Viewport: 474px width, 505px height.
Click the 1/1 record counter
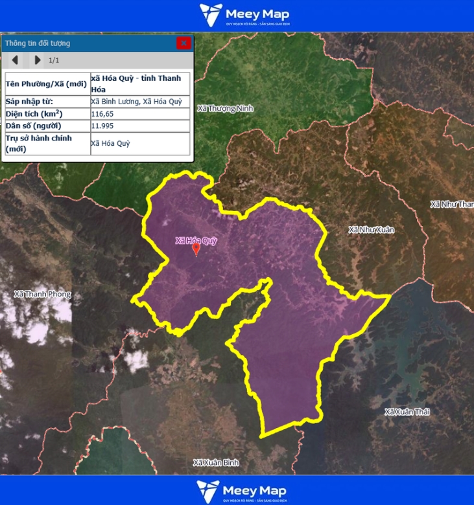click(54, 60)
